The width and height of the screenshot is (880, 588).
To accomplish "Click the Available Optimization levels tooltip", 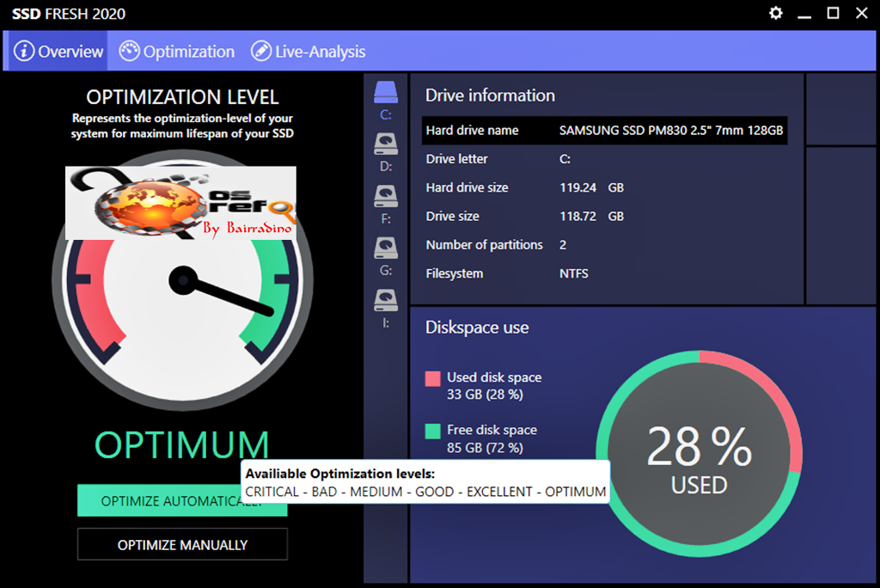I will pyautogui.click(x=425, y=482).
